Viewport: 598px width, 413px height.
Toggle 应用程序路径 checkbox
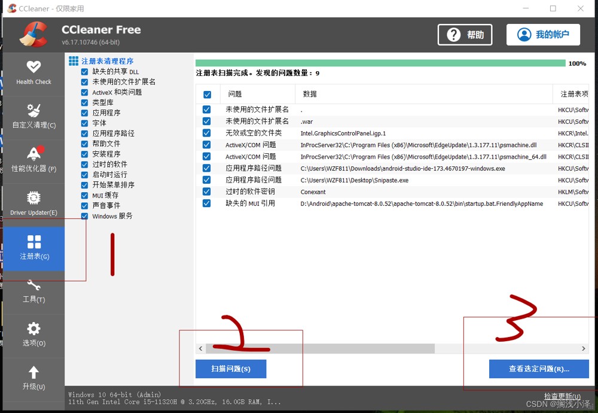(x=85, y=133)
